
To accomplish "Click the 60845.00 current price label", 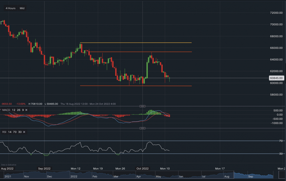I will click(x=276, y=78).
